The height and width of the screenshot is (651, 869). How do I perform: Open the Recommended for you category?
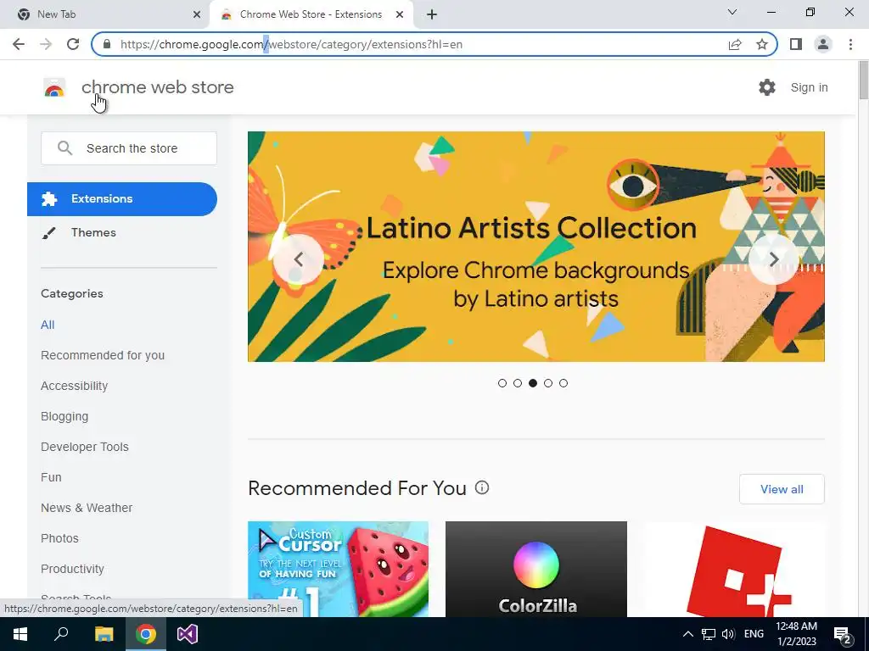[103, 355]
